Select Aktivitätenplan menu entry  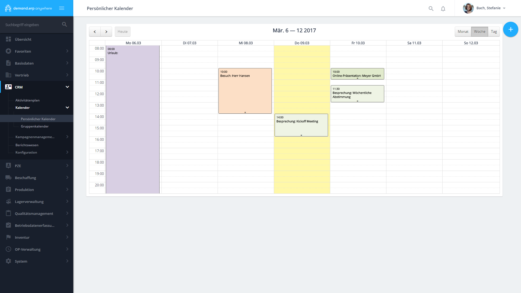coord(27,100)
